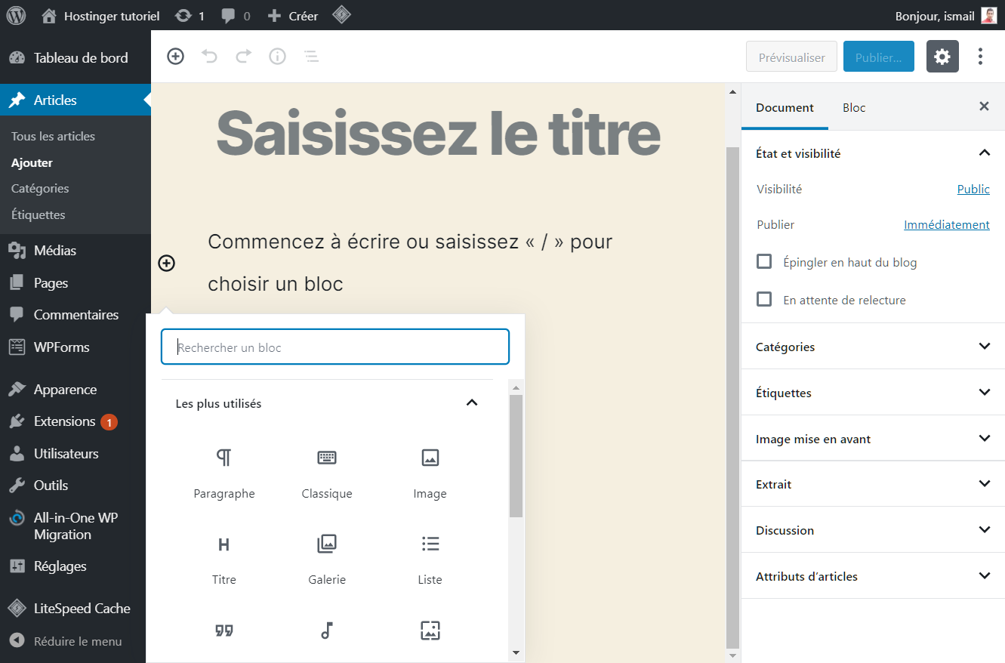The width and height of the screenshot is (1005, 663).
Task: Enable Épingler en haut du blog
Action: pyautogui.click(x=764, y=262)
